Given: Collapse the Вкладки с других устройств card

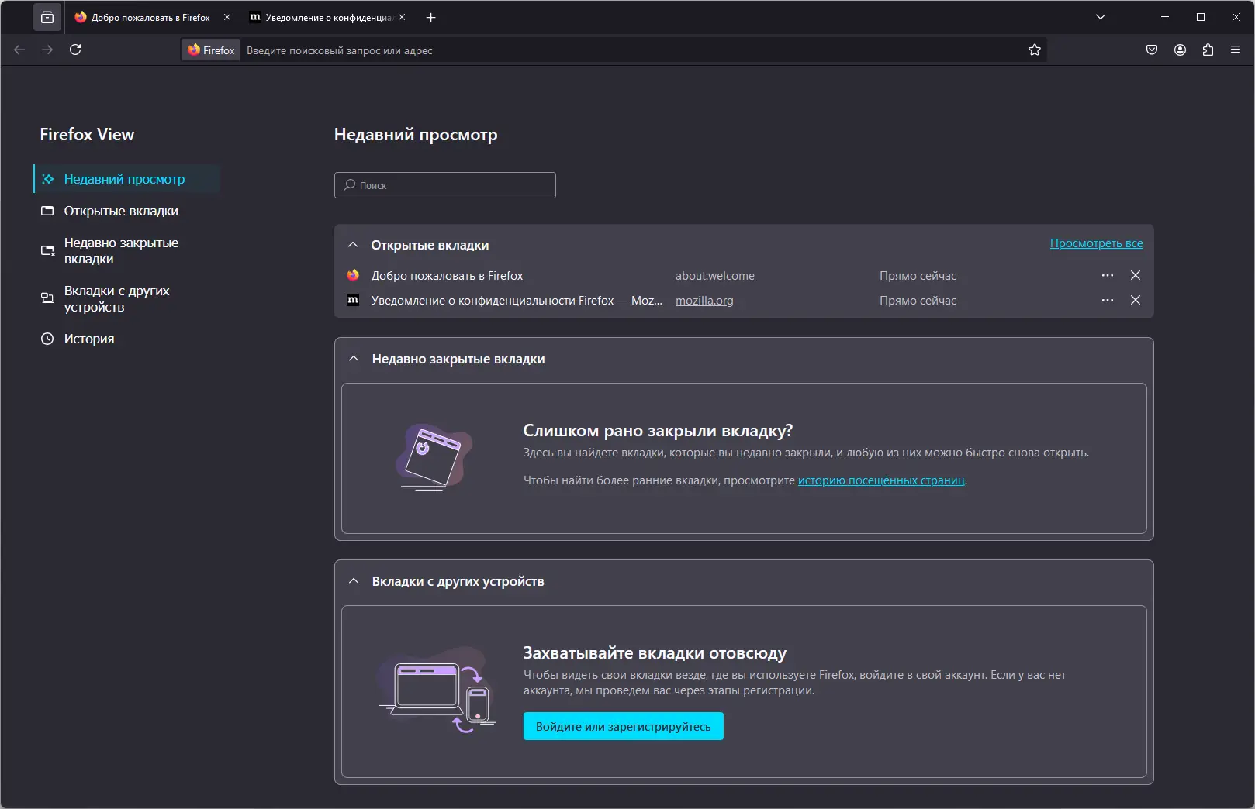Looking at the screenshot, I should [354, 581].
